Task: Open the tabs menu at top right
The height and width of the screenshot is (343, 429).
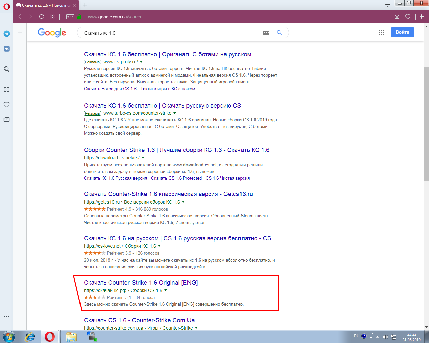Action: tap(388, 5)
